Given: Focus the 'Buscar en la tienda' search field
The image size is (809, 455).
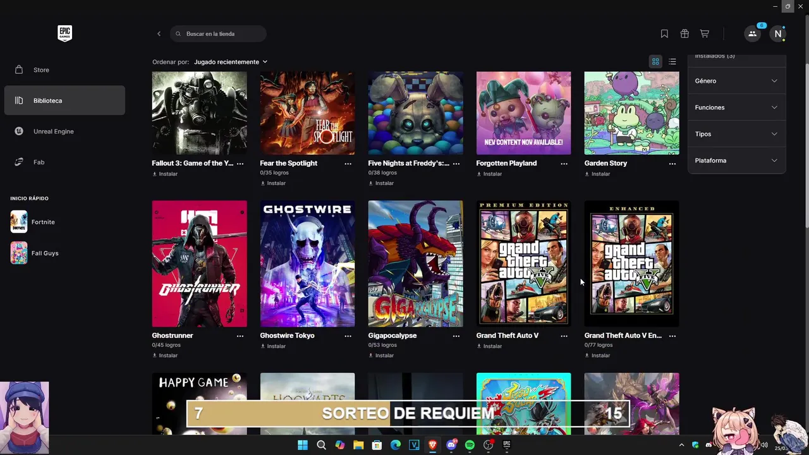Looking at the screenshot, I should coord(218,33).
